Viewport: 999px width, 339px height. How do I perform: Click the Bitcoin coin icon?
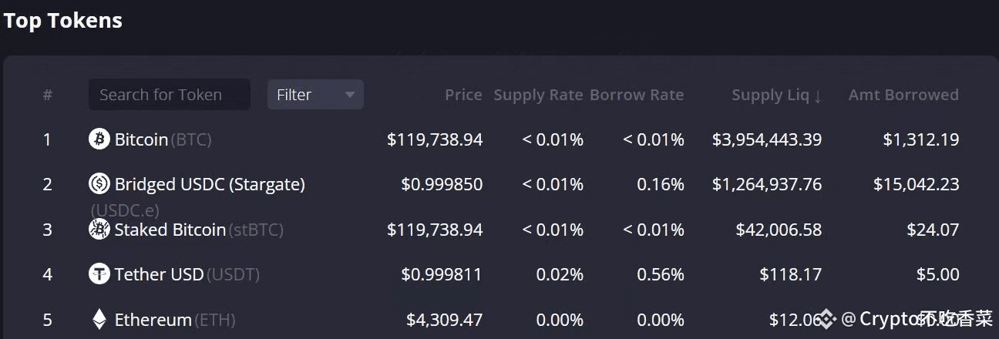point(99,139)
